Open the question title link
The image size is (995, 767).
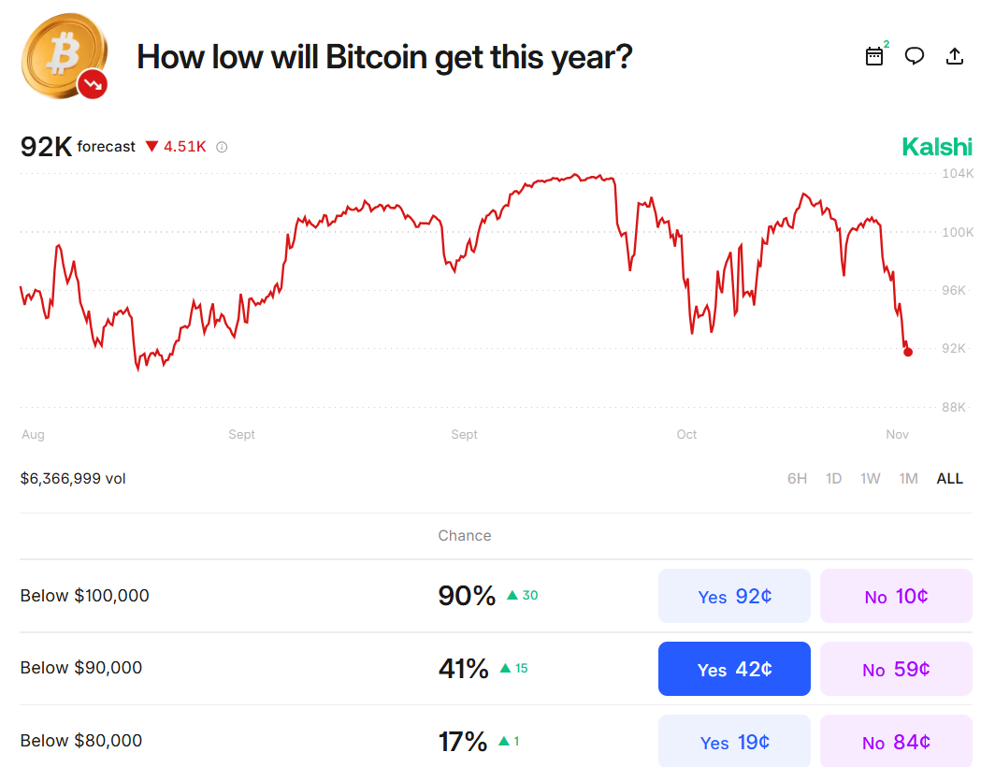click(384, 56)
